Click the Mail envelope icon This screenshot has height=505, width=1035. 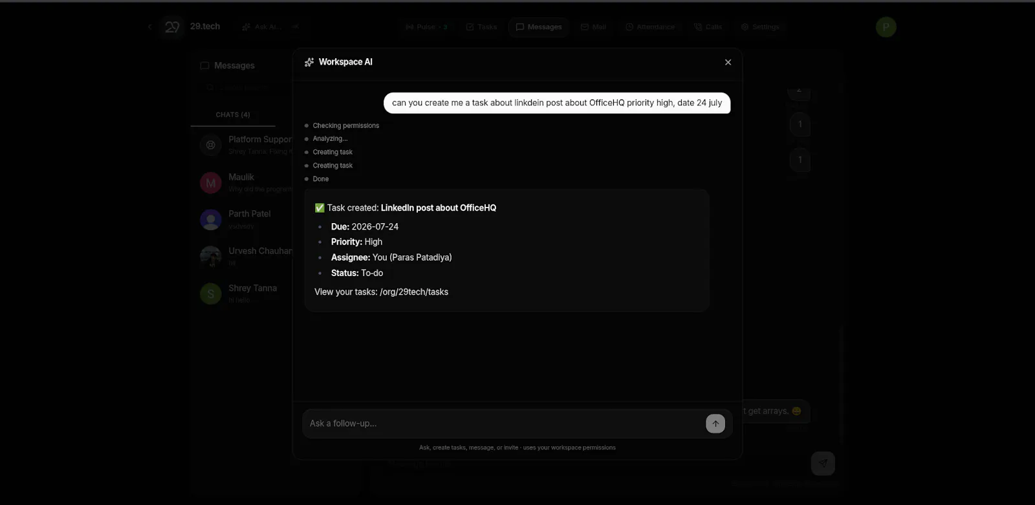click(585, 27)
